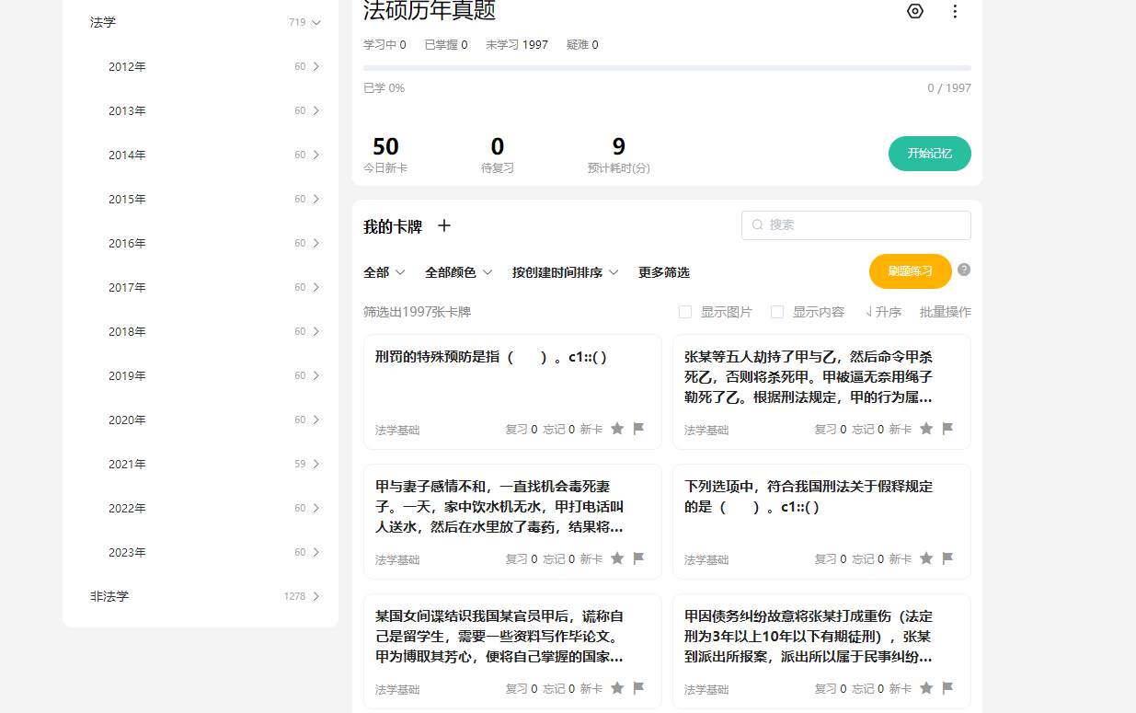Click the 法学 category label
The height and width of the screenshot is (713, 1136).
click(103, 22)
